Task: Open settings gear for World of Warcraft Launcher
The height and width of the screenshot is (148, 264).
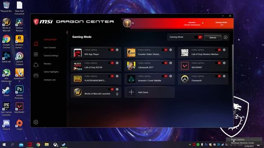Action: click(x=117, y=89)
